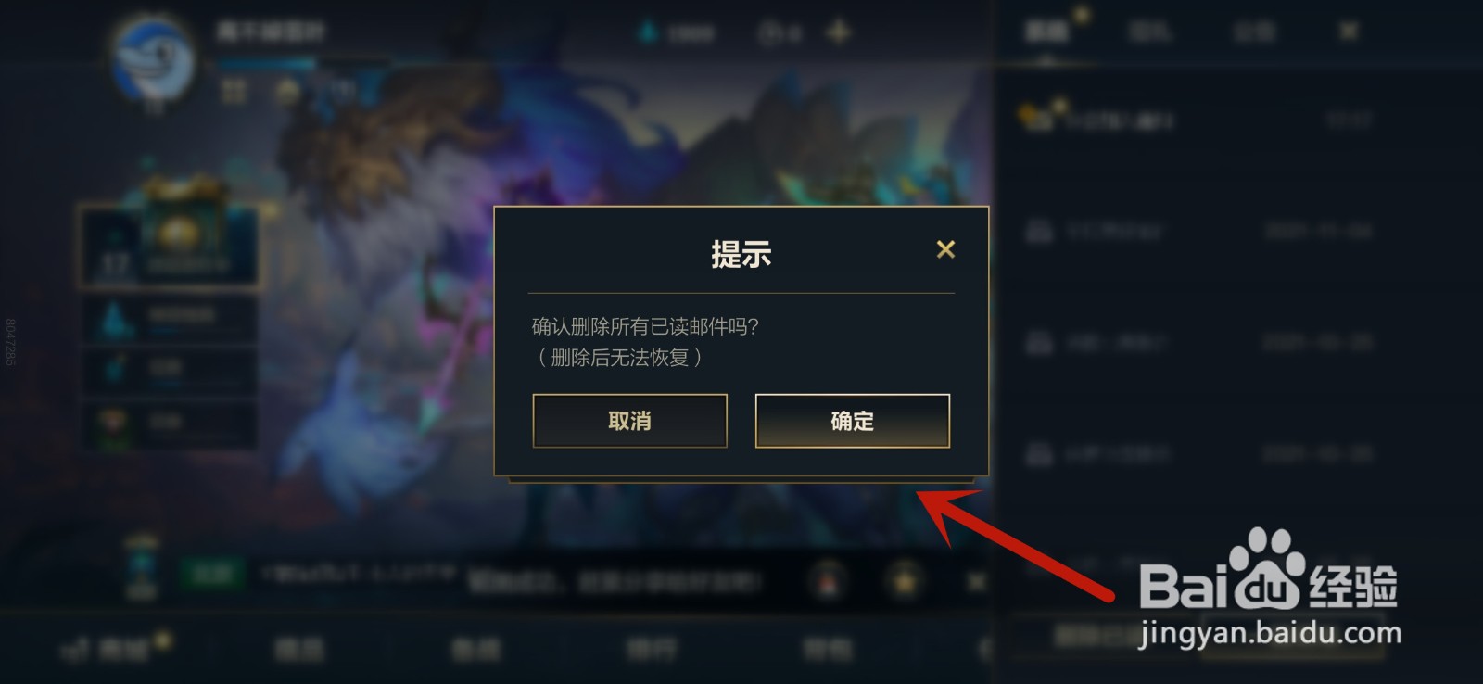Confirm deletion with the 确定 button
Viewport: 1483px width, 684px height.
tap(852, 421)
